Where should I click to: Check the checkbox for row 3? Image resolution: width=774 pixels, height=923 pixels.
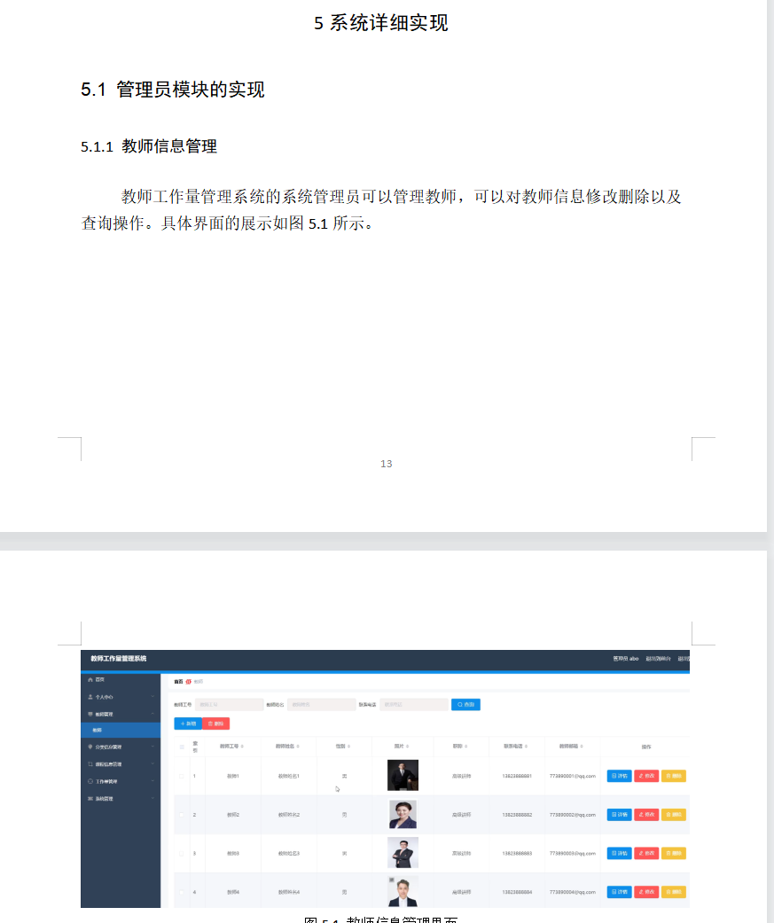pyautogui.click(x=183, y=854)
